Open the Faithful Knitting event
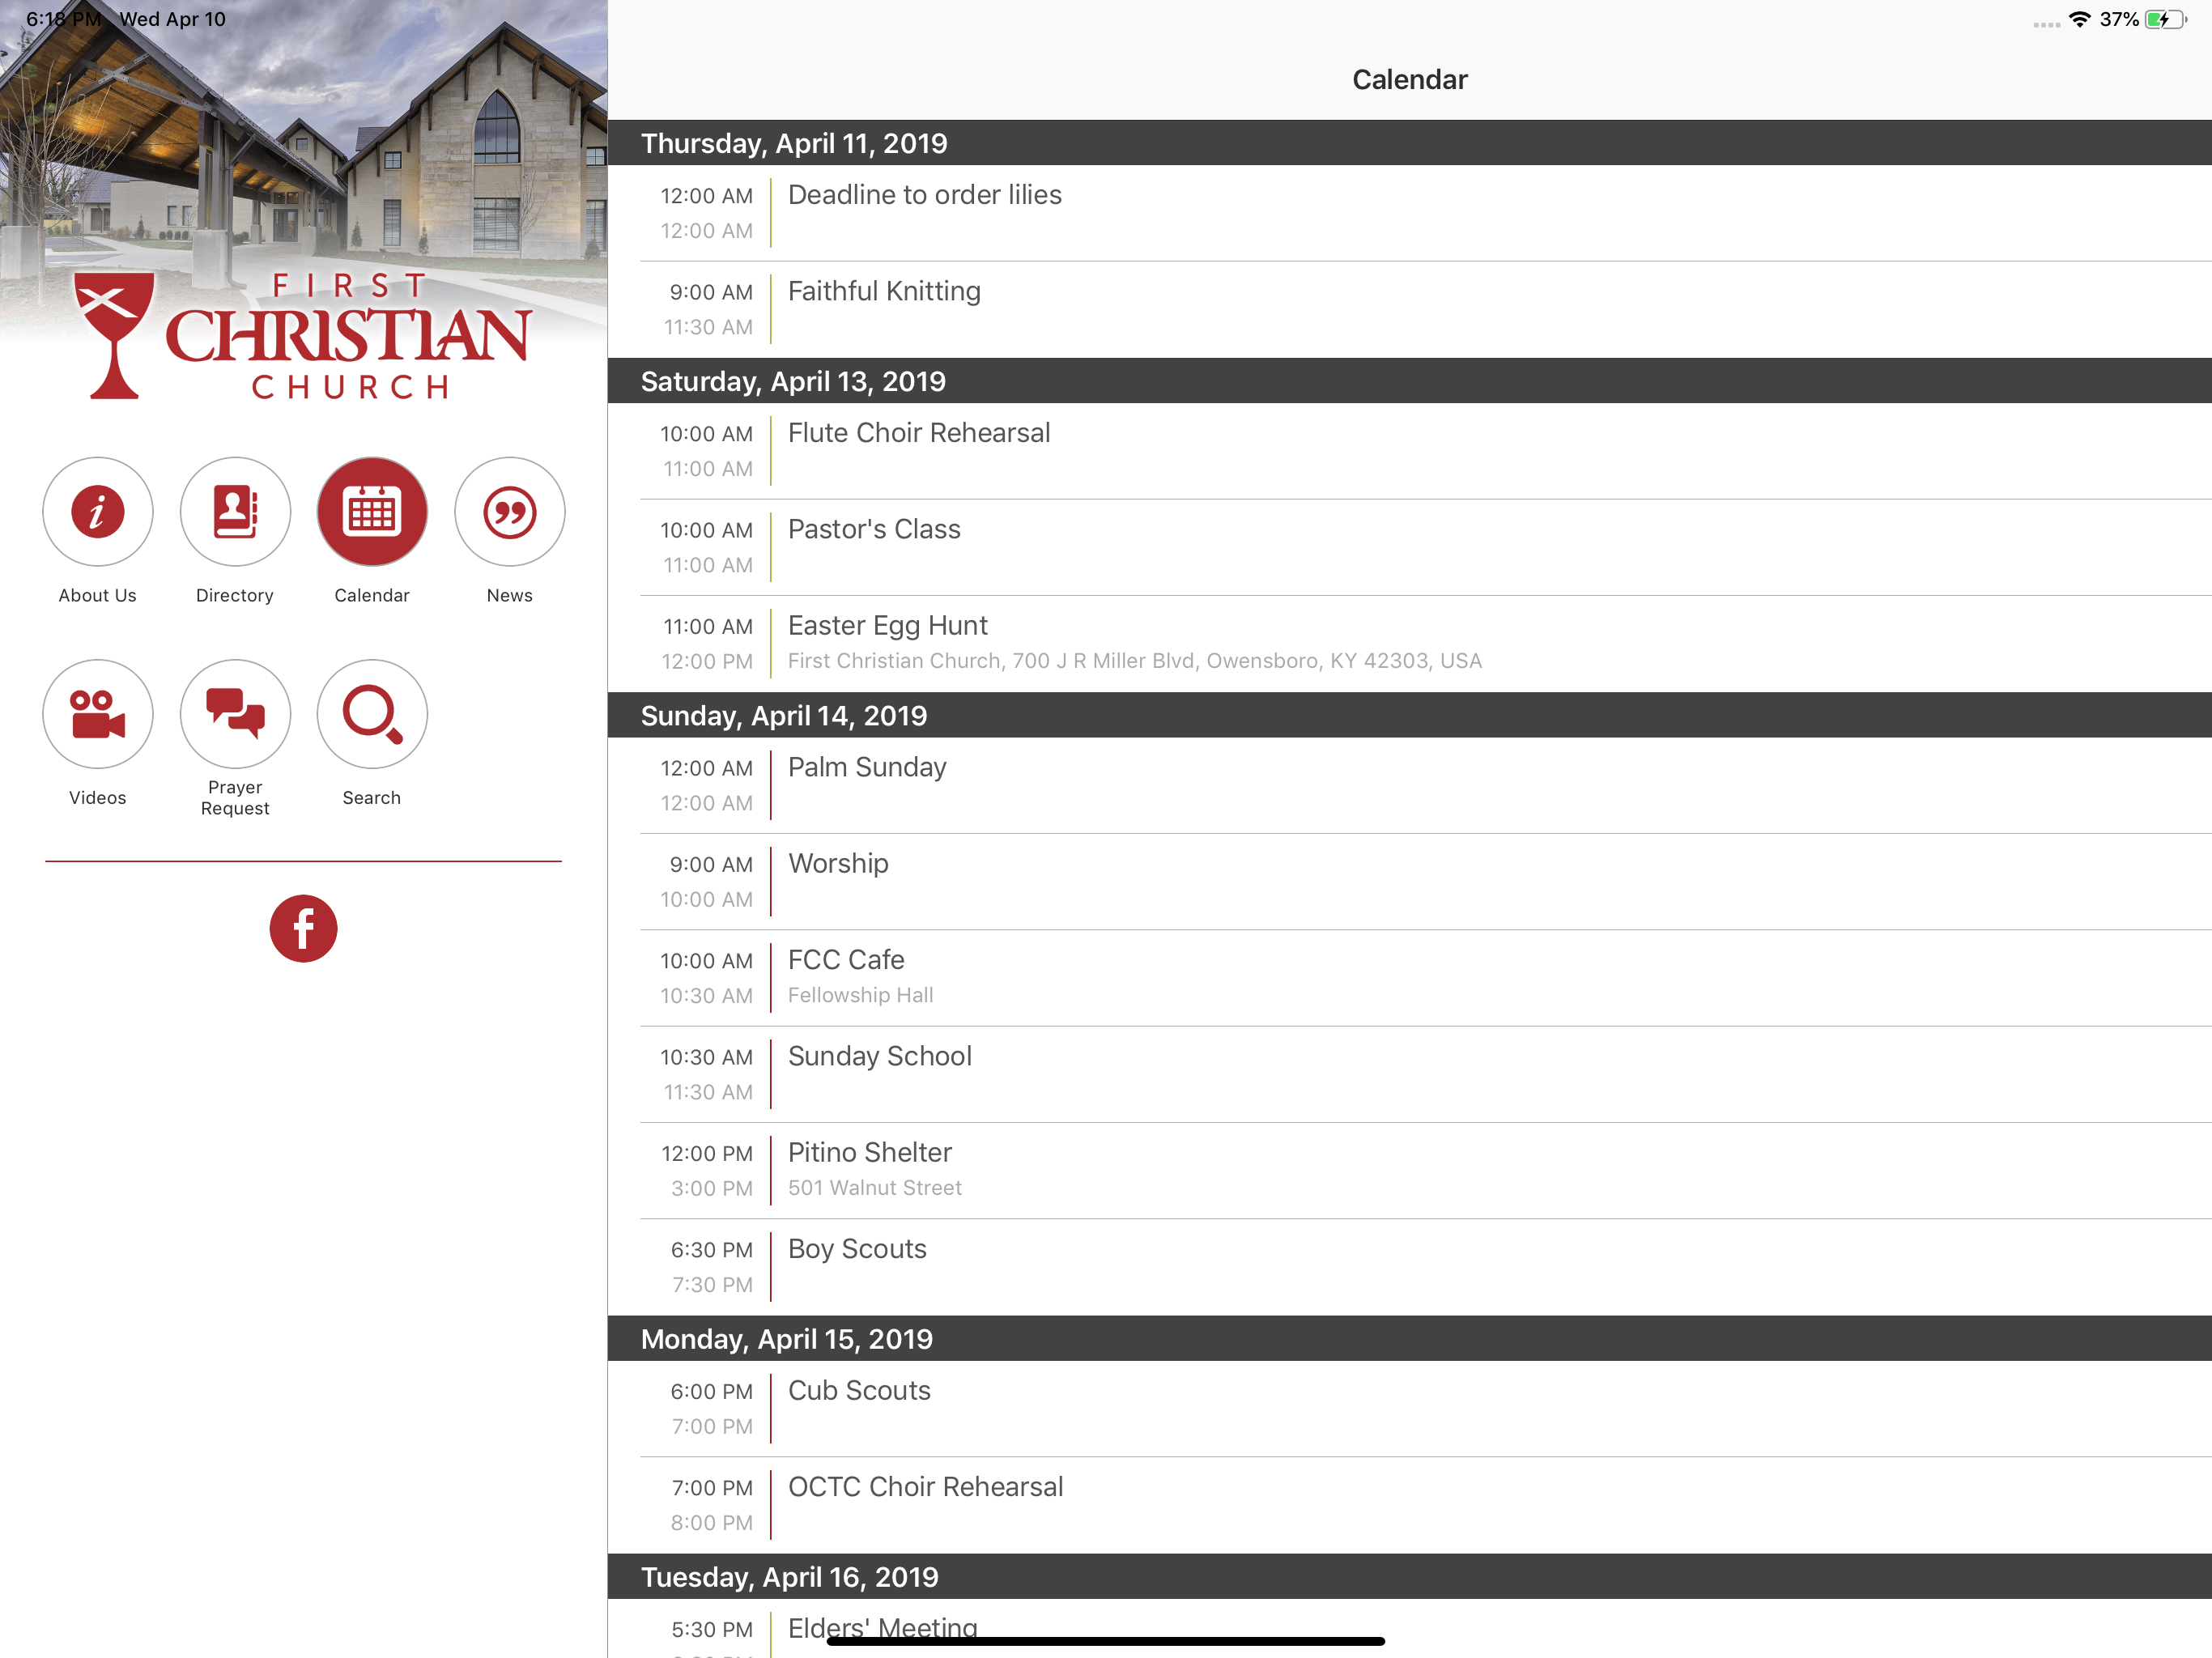The image size is (2212, 1658). click(1410, 310)
